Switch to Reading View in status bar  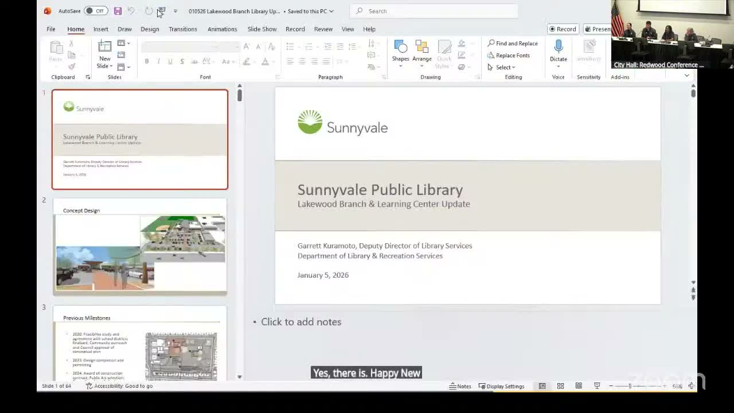tap(579, 386)
